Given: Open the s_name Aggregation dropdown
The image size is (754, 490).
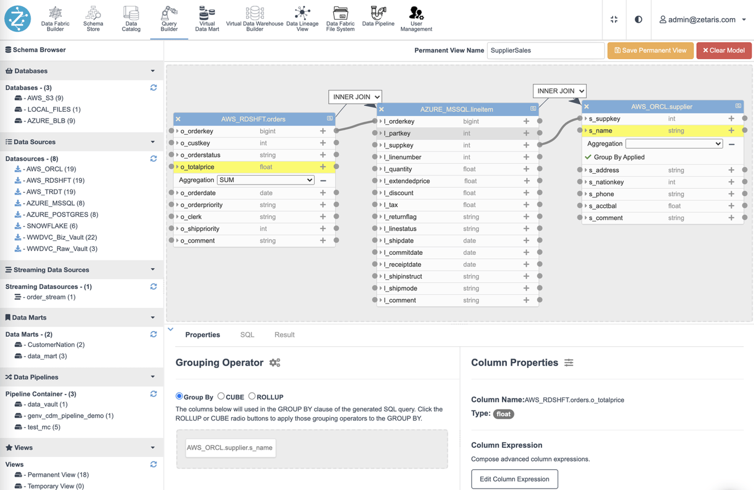Looking at the screenshot, I should [674, 144].
